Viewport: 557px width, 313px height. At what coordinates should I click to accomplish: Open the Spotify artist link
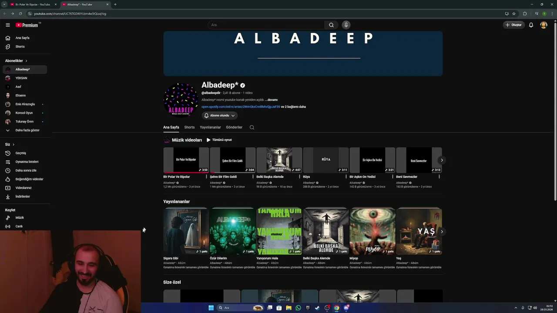241,107
